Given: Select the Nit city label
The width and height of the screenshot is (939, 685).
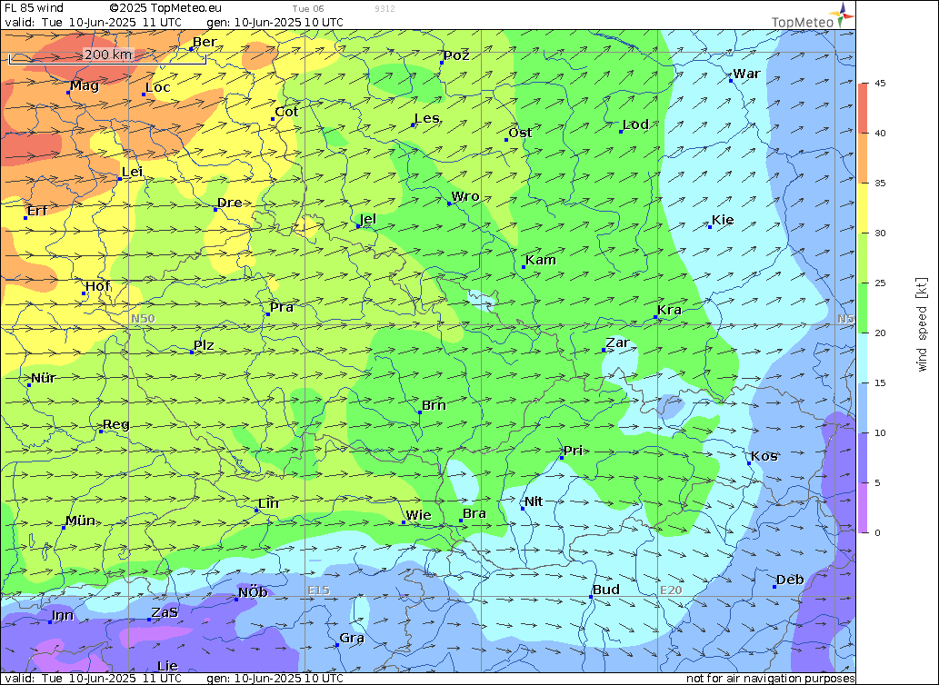Looking at the screenshot, I should (x=534, y=501).
